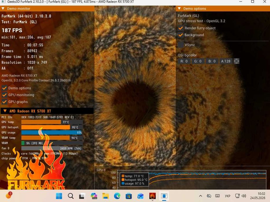The height and width of the screenshot is (202, 270).
Task: Click the Resolution 1028 x 749 value
Action: (37, 63)
